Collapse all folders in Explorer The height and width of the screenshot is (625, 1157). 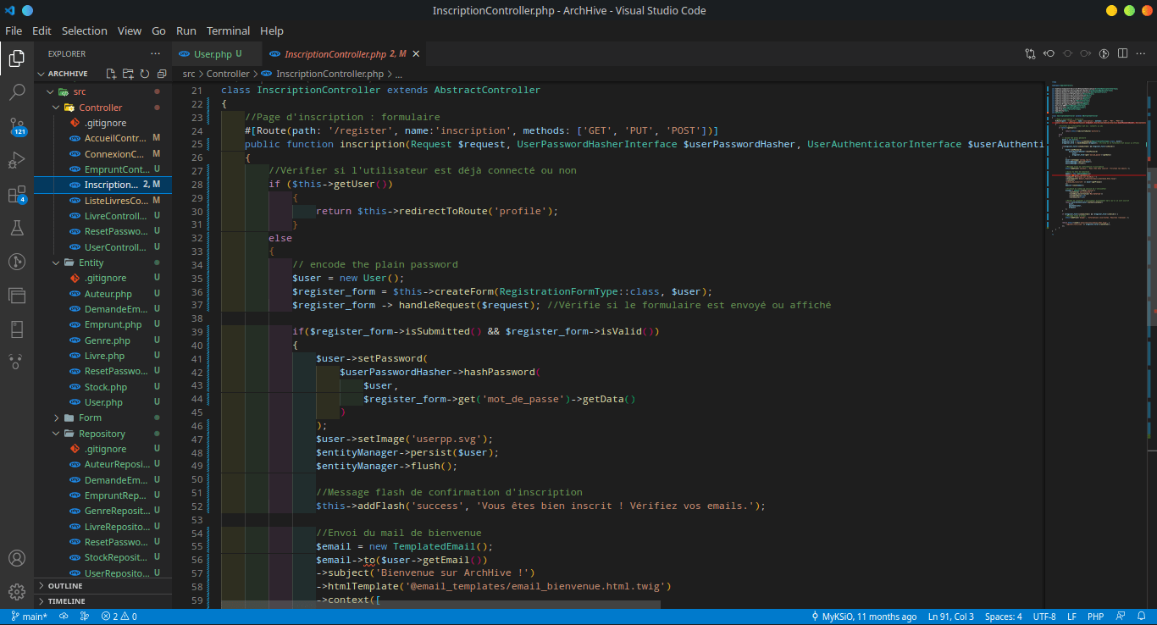161,75
